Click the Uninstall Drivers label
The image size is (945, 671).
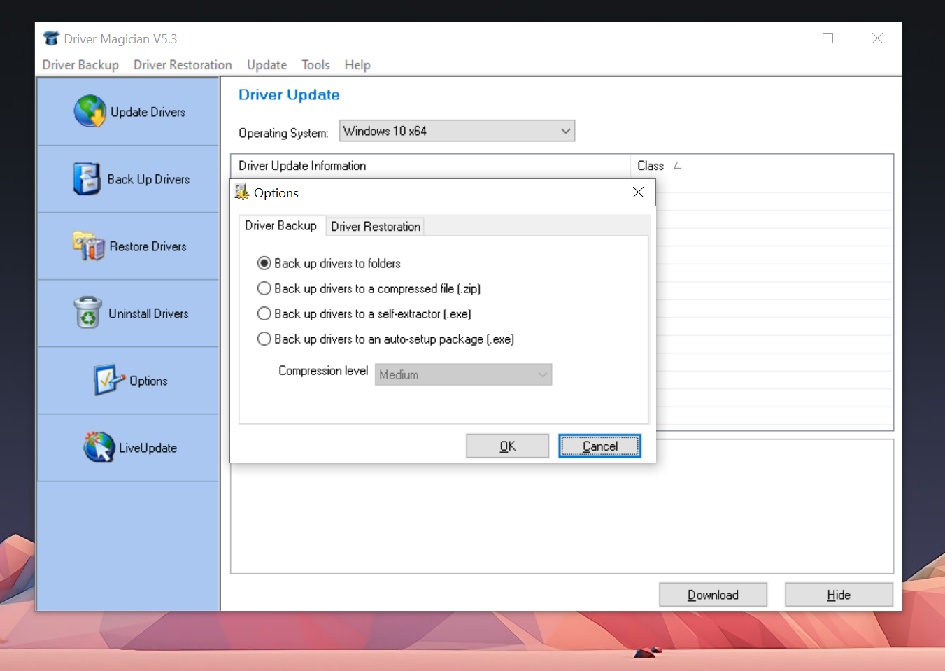coord(148,313)
